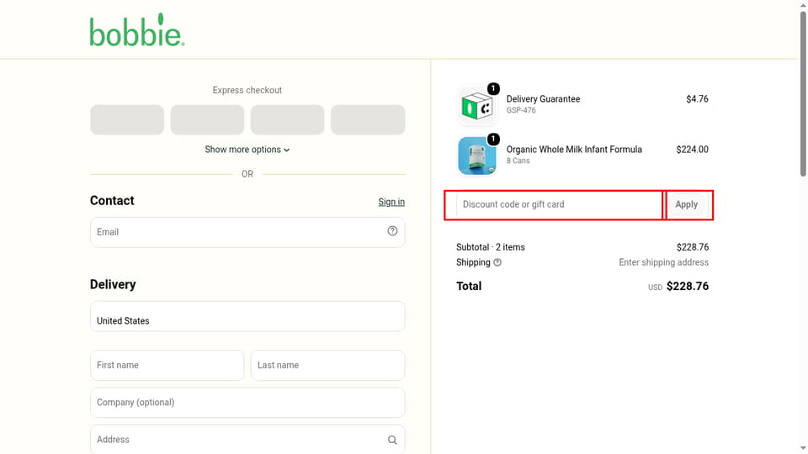Click the bobbie logo
808x454 pixels.
(x=137, y=30)
